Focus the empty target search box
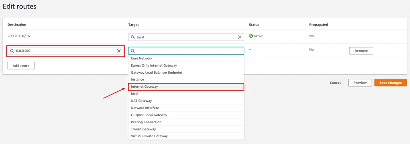The image size is (410, 144). tap(186, 51)
